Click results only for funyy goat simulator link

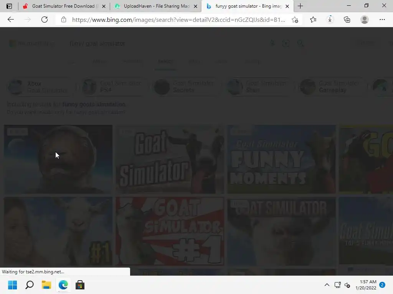click(66, 112)
